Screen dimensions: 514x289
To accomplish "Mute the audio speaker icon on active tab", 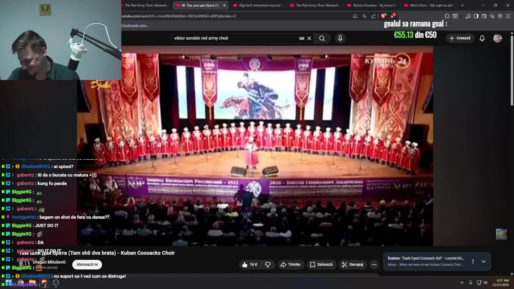I will point(183,5).
